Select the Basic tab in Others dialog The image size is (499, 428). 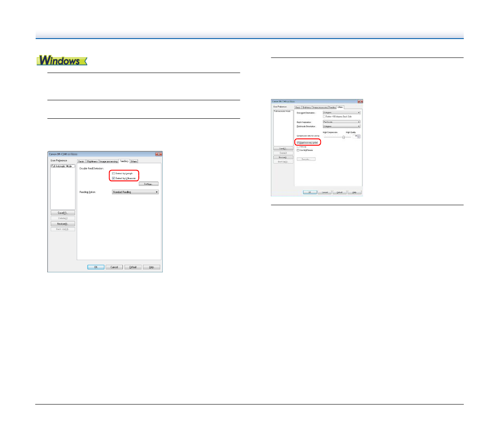pos(298,108)
